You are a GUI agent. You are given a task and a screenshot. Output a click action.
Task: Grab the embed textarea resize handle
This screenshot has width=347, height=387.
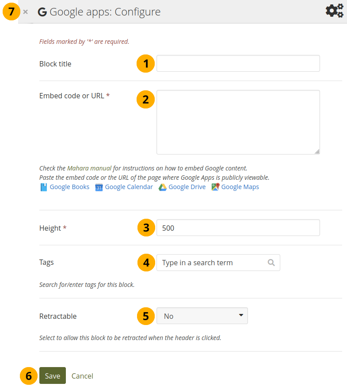(317, 151)
